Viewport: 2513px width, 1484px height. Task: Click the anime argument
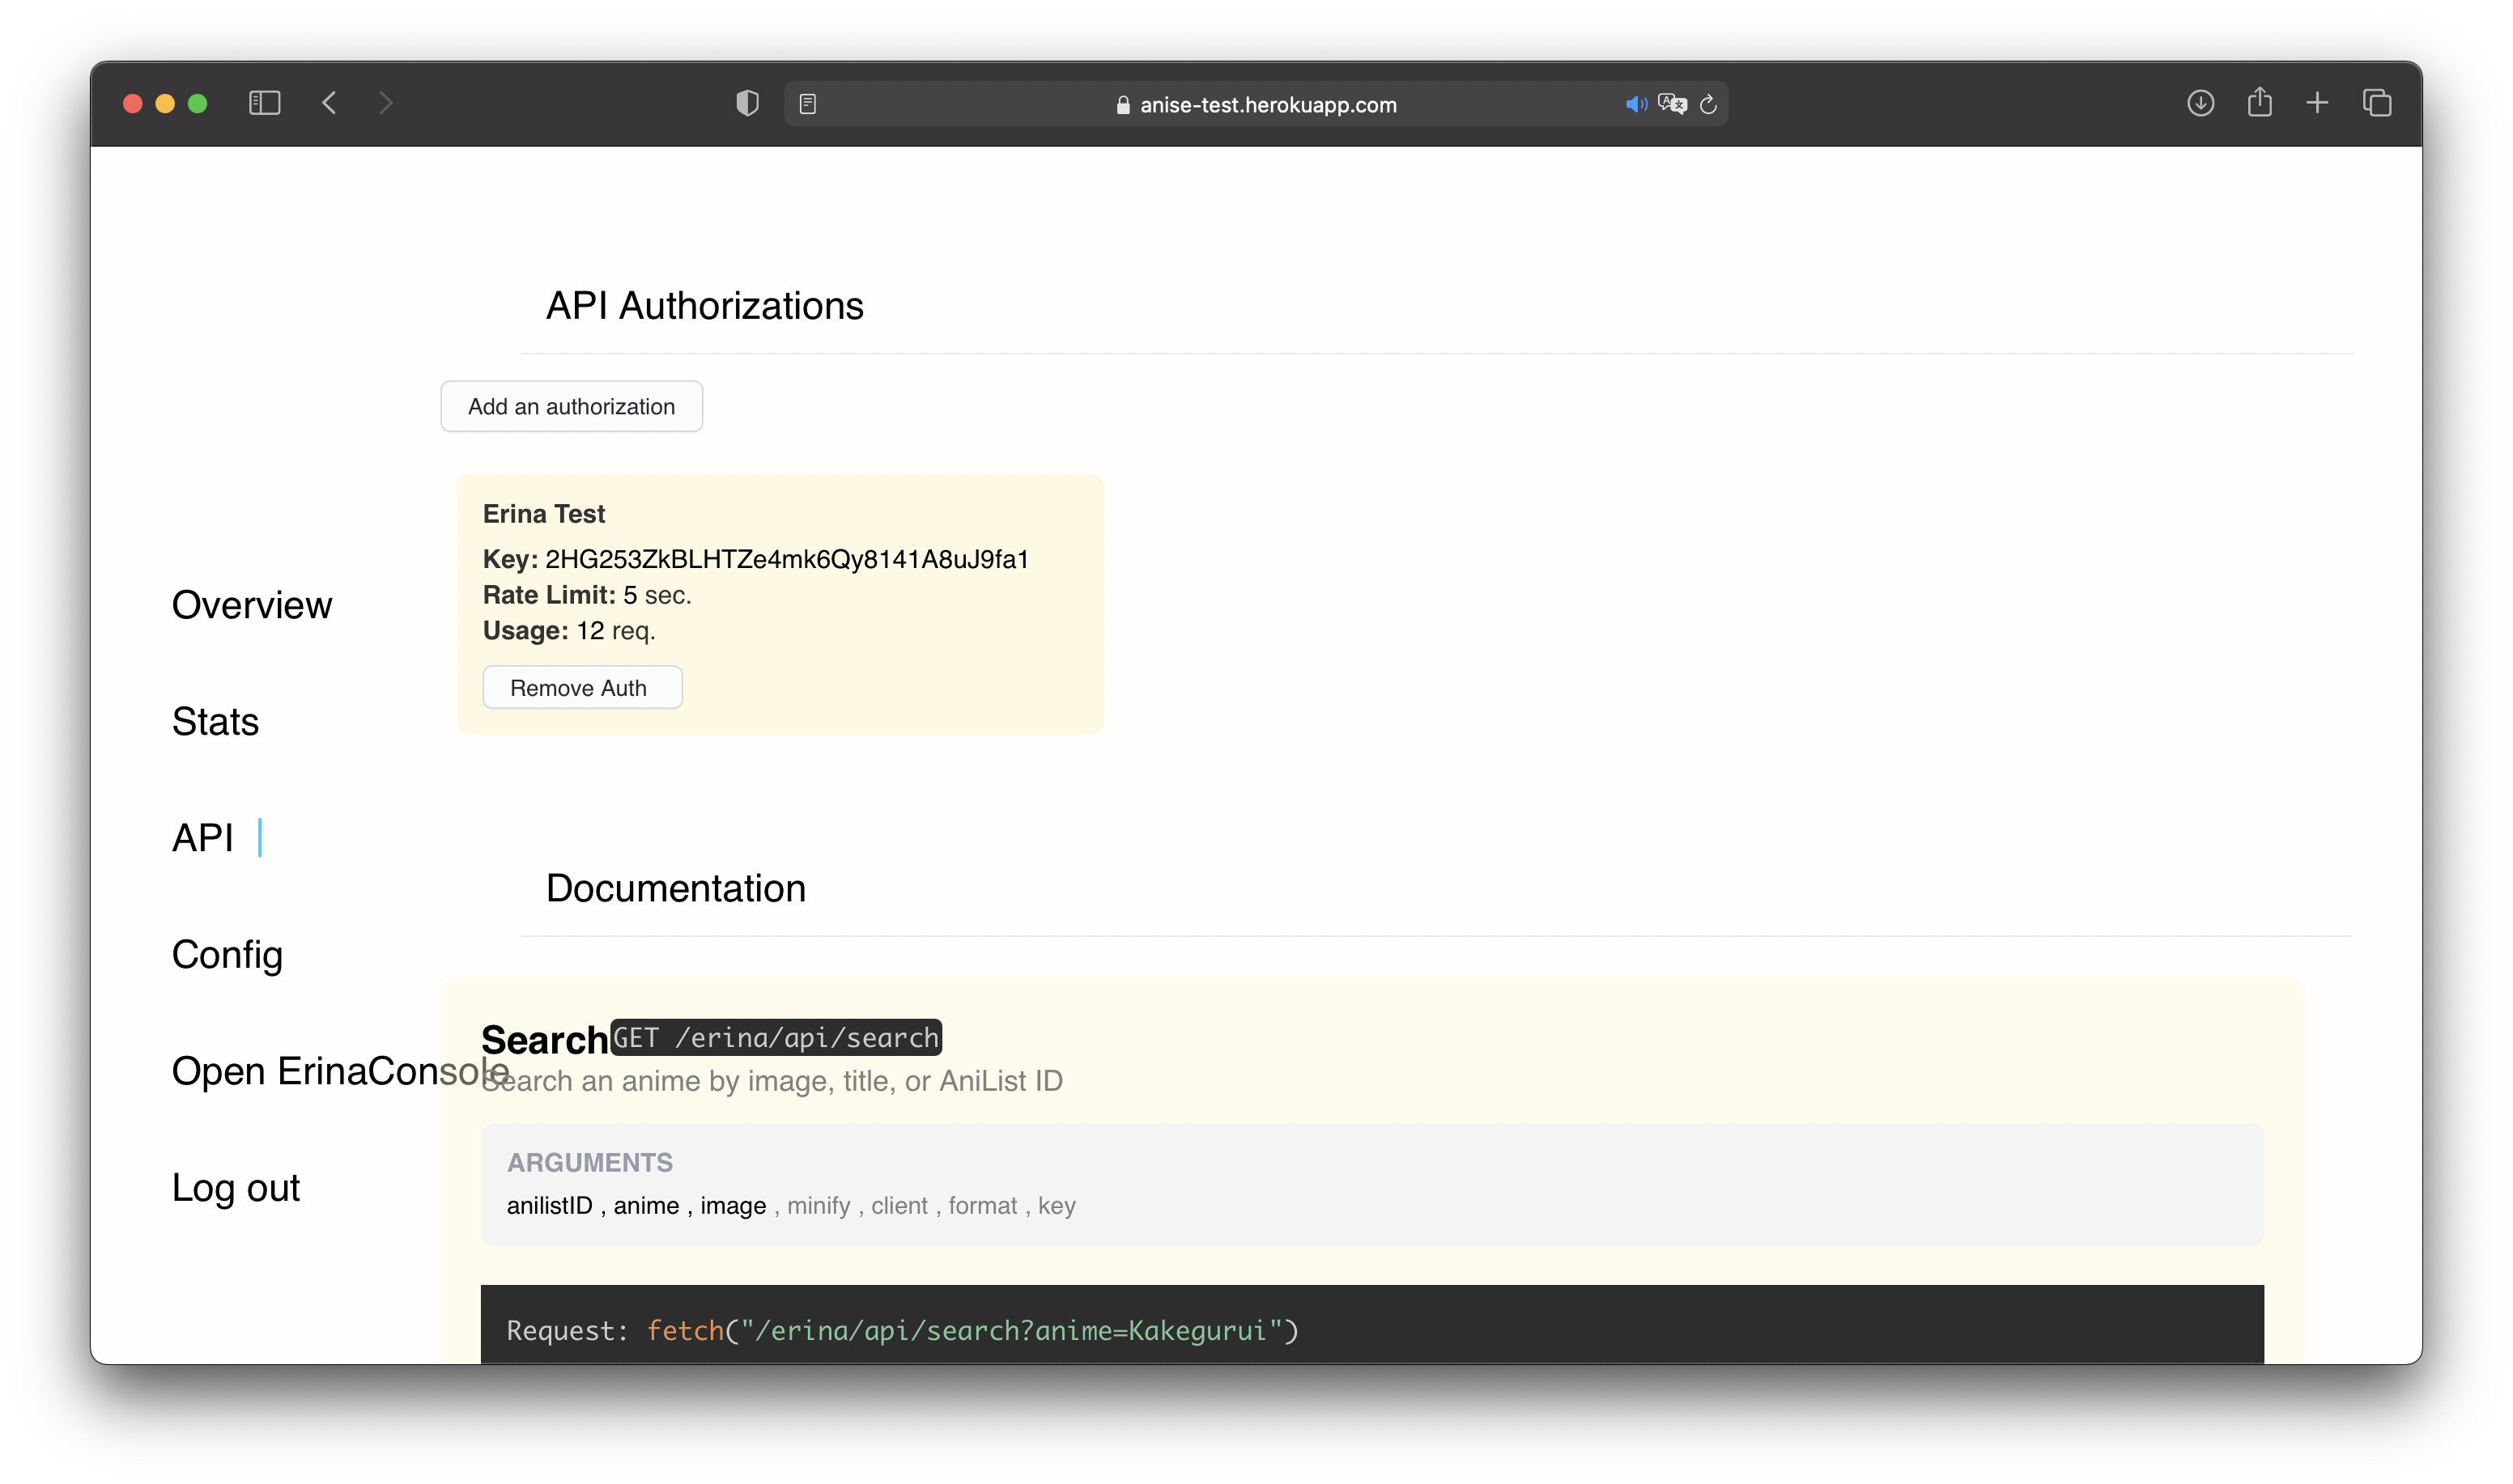646,1206
